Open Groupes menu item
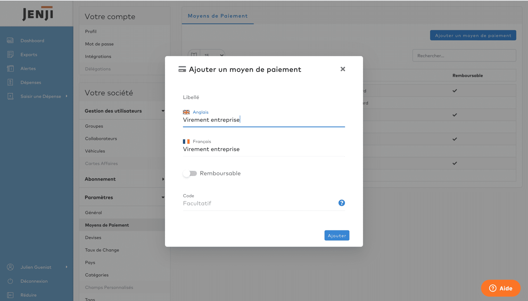Viewport: 528px width, 301px height. coord(94,126)
